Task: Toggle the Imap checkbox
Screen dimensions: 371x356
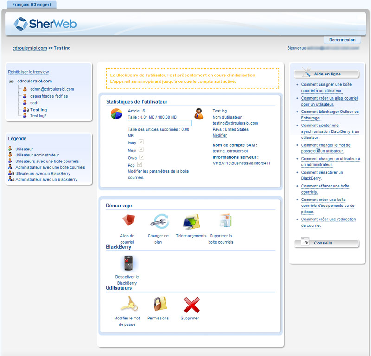Action: click(141, 142)
